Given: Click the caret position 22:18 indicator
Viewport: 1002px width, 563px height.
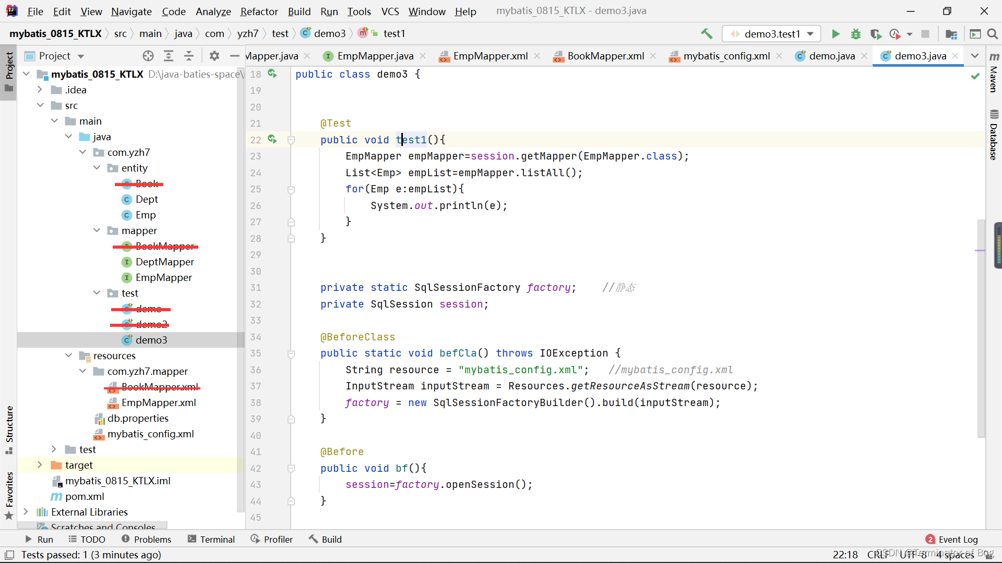Looking at the screenshot, I should click(845, 555).
